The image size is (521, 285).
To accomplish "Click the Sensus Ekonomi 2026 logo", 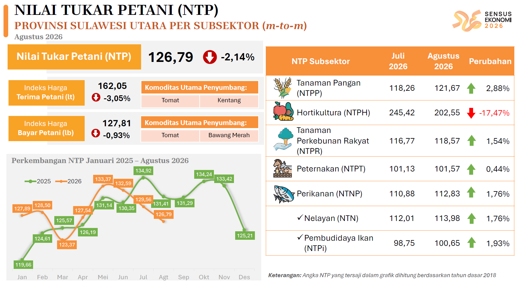I will [x=482, y=20].
